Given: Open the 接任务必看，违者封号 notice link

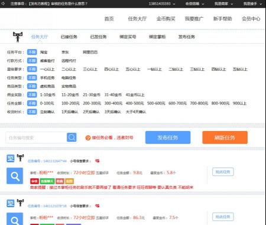Looking at the screenshot, I should pos(112,138).
